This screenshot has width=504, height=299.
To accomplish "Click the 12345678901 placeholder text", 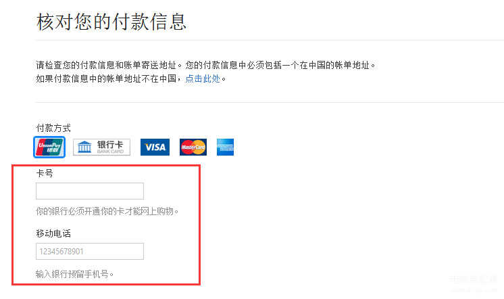I will 61,252.
